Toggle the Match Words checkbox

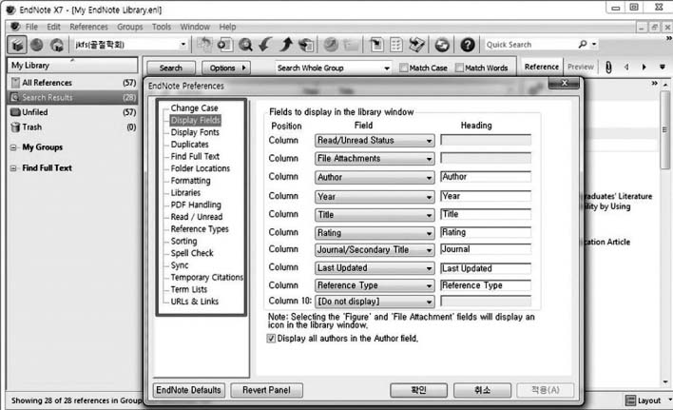[x=459, y=68]
